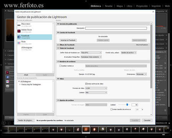Click the Descripción text field
The width and height of the screenshot is (172, 138).
(x=116, y=28)
